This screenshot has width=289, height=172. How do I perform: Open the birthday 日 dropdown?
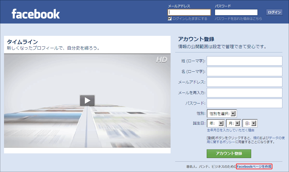[x=250, y=123]
